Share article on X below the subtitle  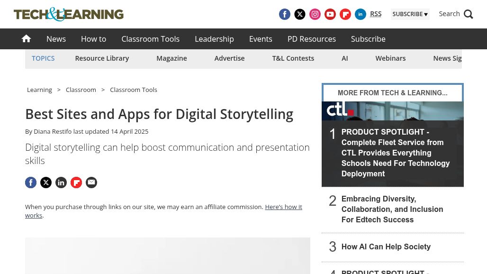(46, 183)
